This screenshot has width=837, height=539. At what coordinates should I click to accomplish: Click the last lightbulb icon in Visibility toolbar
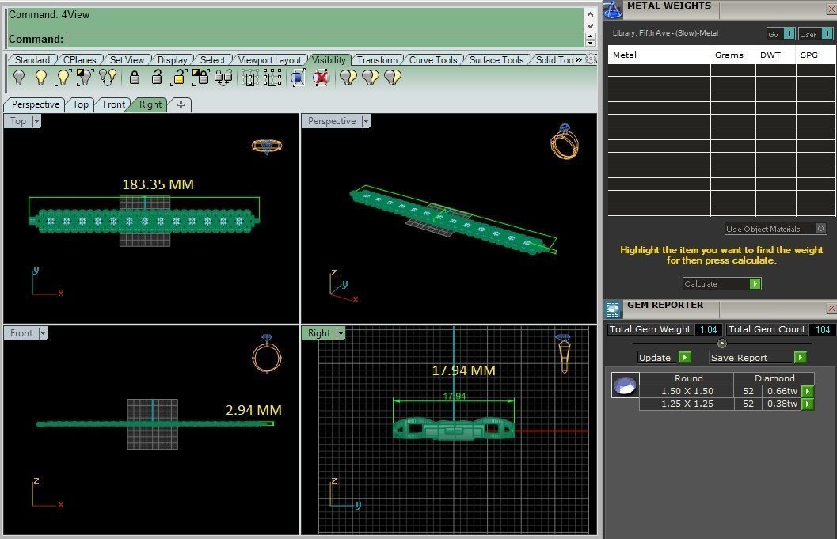point(392,78)
